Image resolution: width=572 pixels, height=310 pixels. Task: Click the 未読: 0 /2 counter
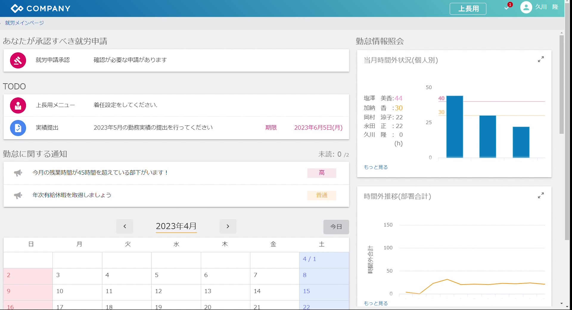(x=333, y=154)
